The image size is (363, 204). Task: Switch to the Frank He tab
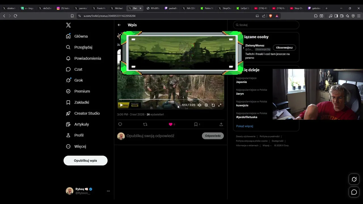click(99, 8)
